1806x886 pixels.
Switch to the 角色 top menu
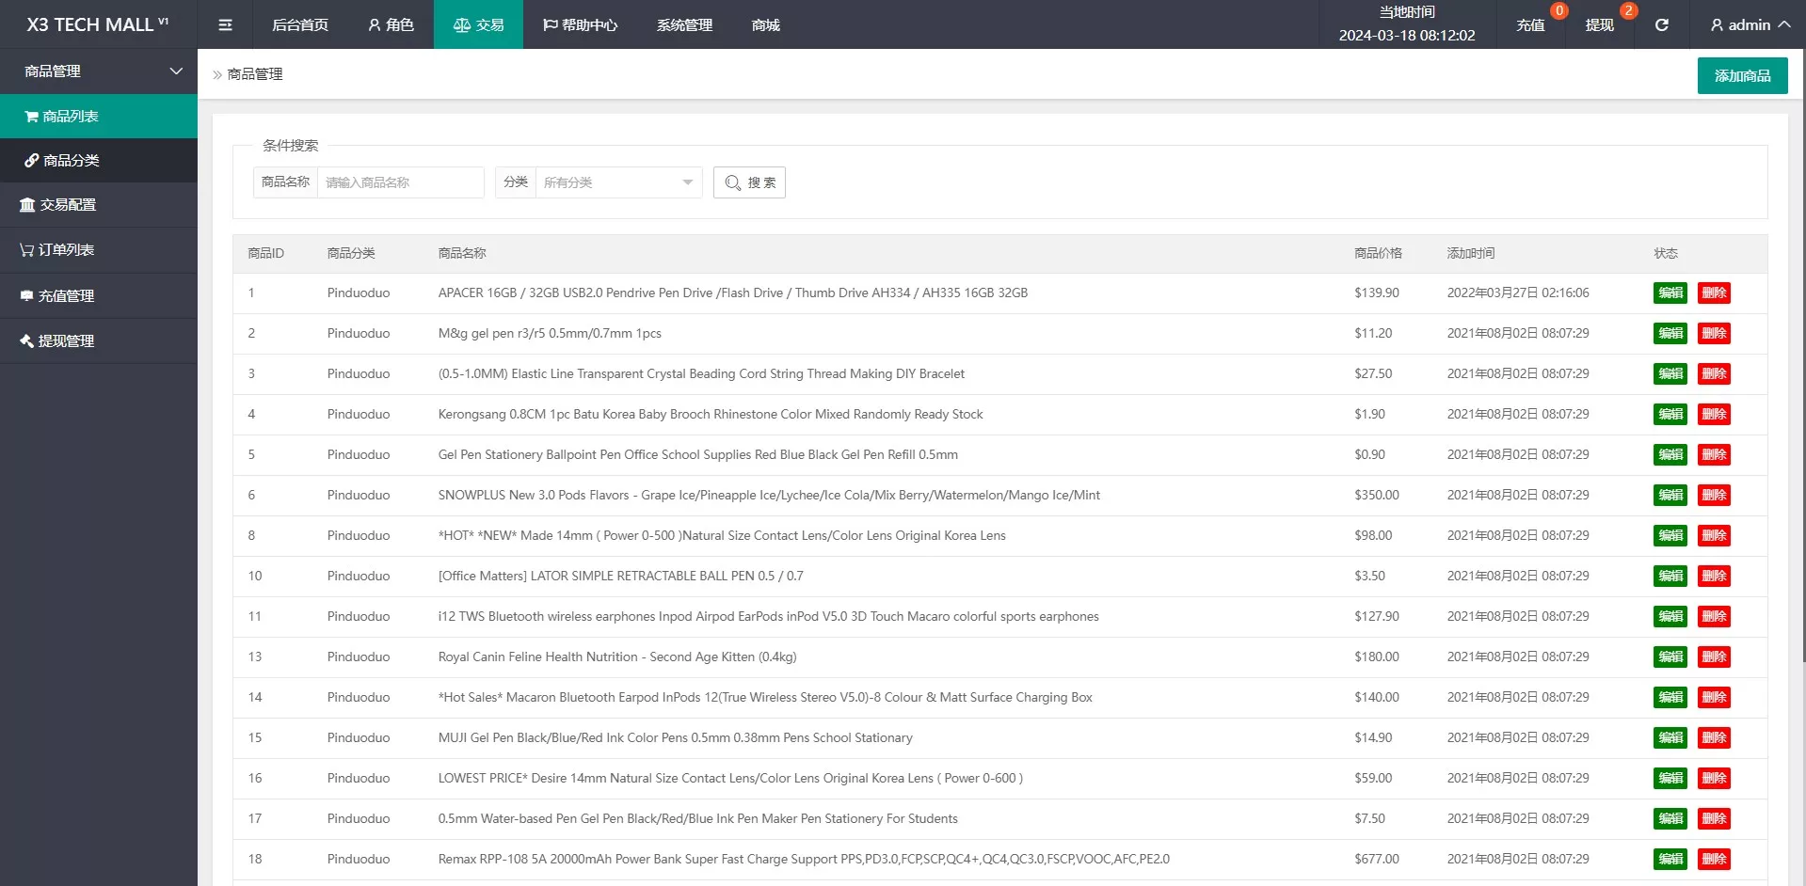point(391,25)
